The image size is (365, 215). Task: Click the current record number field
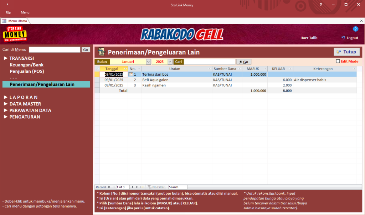pos(123,187)
